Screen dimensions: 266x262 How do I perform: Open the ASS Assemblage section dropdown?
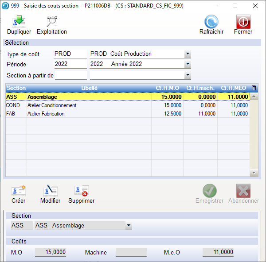coord(129,226)
